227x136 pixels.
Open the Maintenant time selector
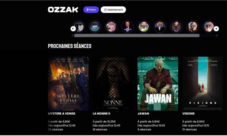(113, 10)
